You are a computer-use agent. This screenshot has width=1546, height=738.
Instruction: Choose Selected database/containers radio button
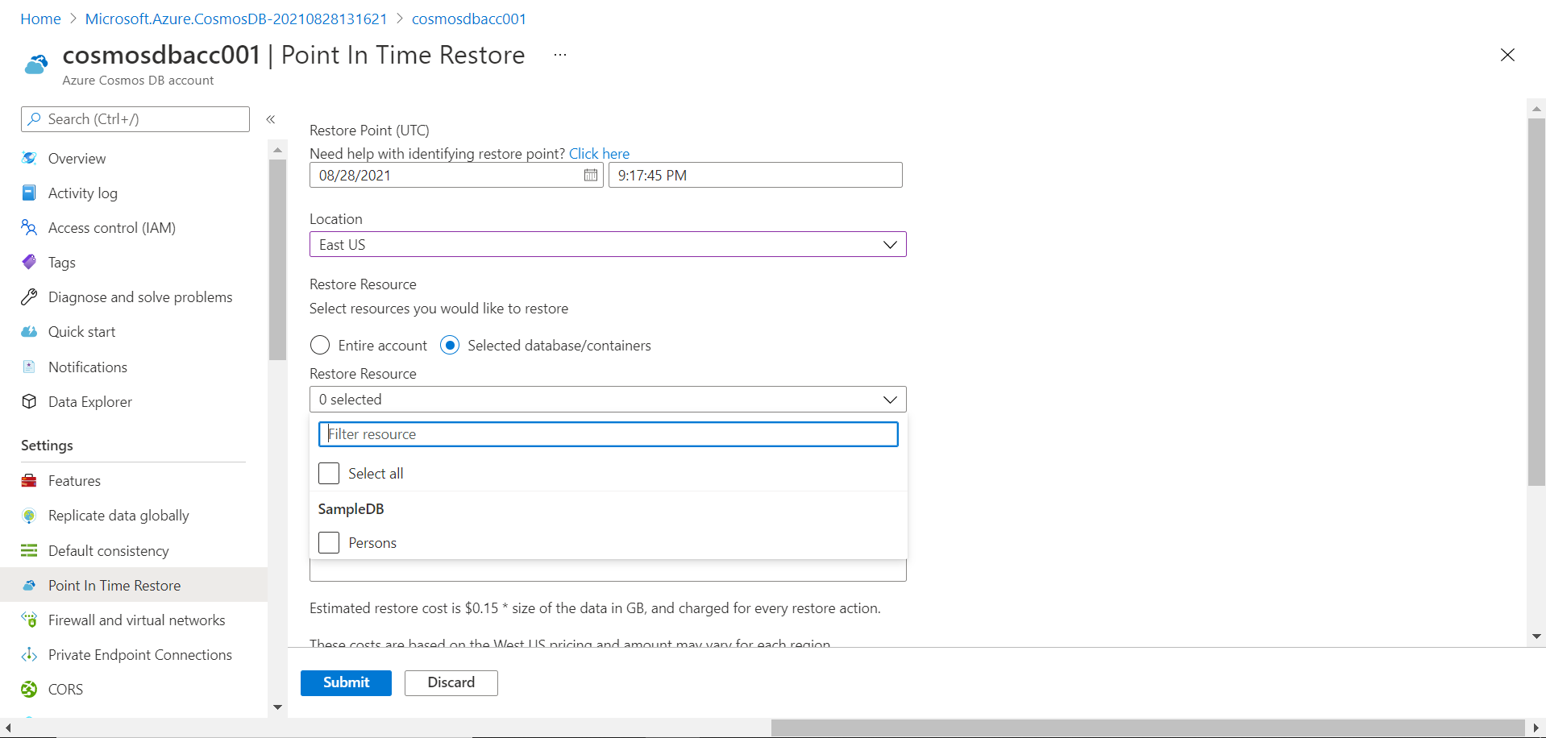[x=450, y=345]
